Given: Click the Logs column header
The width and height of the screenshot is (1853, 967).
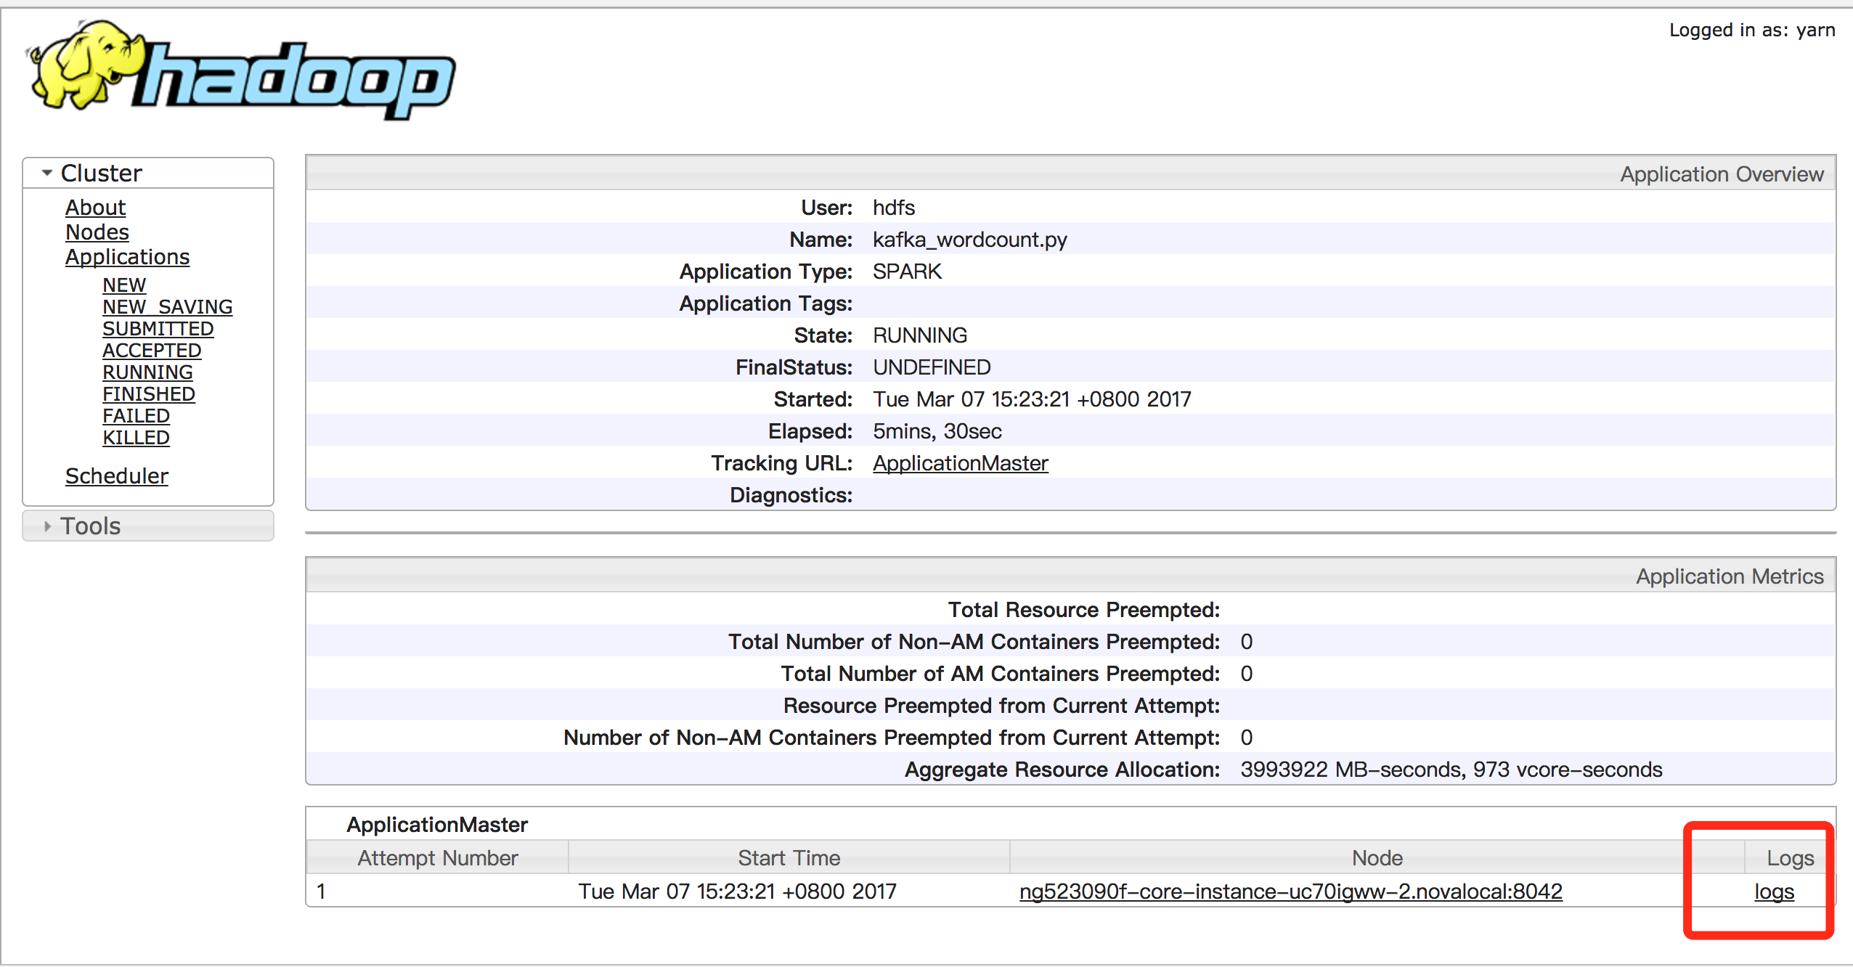Looking at the screenshot, I should point(1790,858).
